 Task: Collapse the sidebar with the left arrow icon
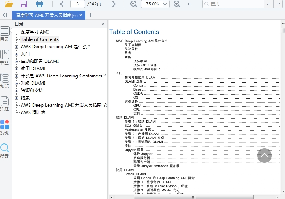tap(5, 15)
